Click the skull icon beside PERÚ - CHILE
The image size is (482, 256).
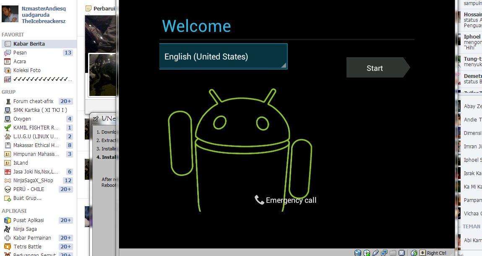[8, 189]
